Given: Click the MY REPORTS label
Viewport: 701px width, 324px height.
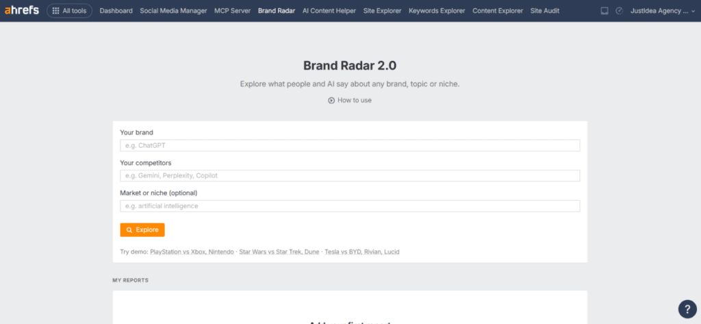Looking at the screenshot, I should pos(131,281).
